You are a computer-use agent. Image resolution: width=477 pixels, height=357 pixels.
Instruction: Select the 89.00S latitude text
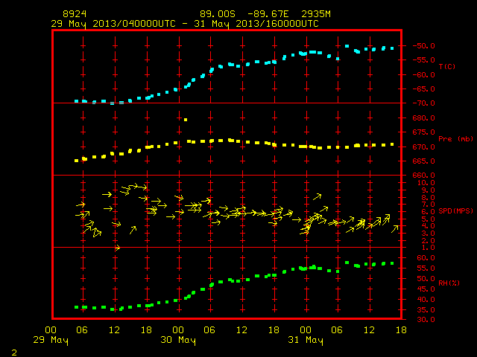pyautogui.click(x=218, y=14)
